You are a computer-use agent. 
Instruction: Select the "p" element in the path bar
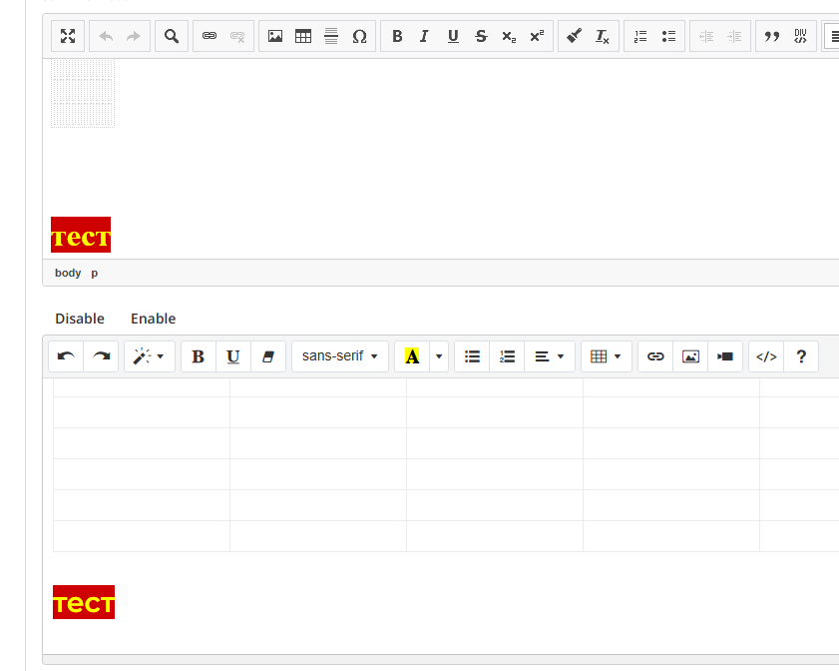[95, 273]
